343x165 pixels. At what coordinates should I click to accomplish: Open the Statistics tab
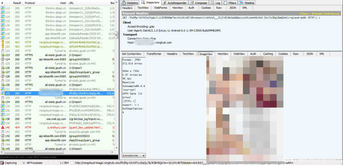point(130,3)
